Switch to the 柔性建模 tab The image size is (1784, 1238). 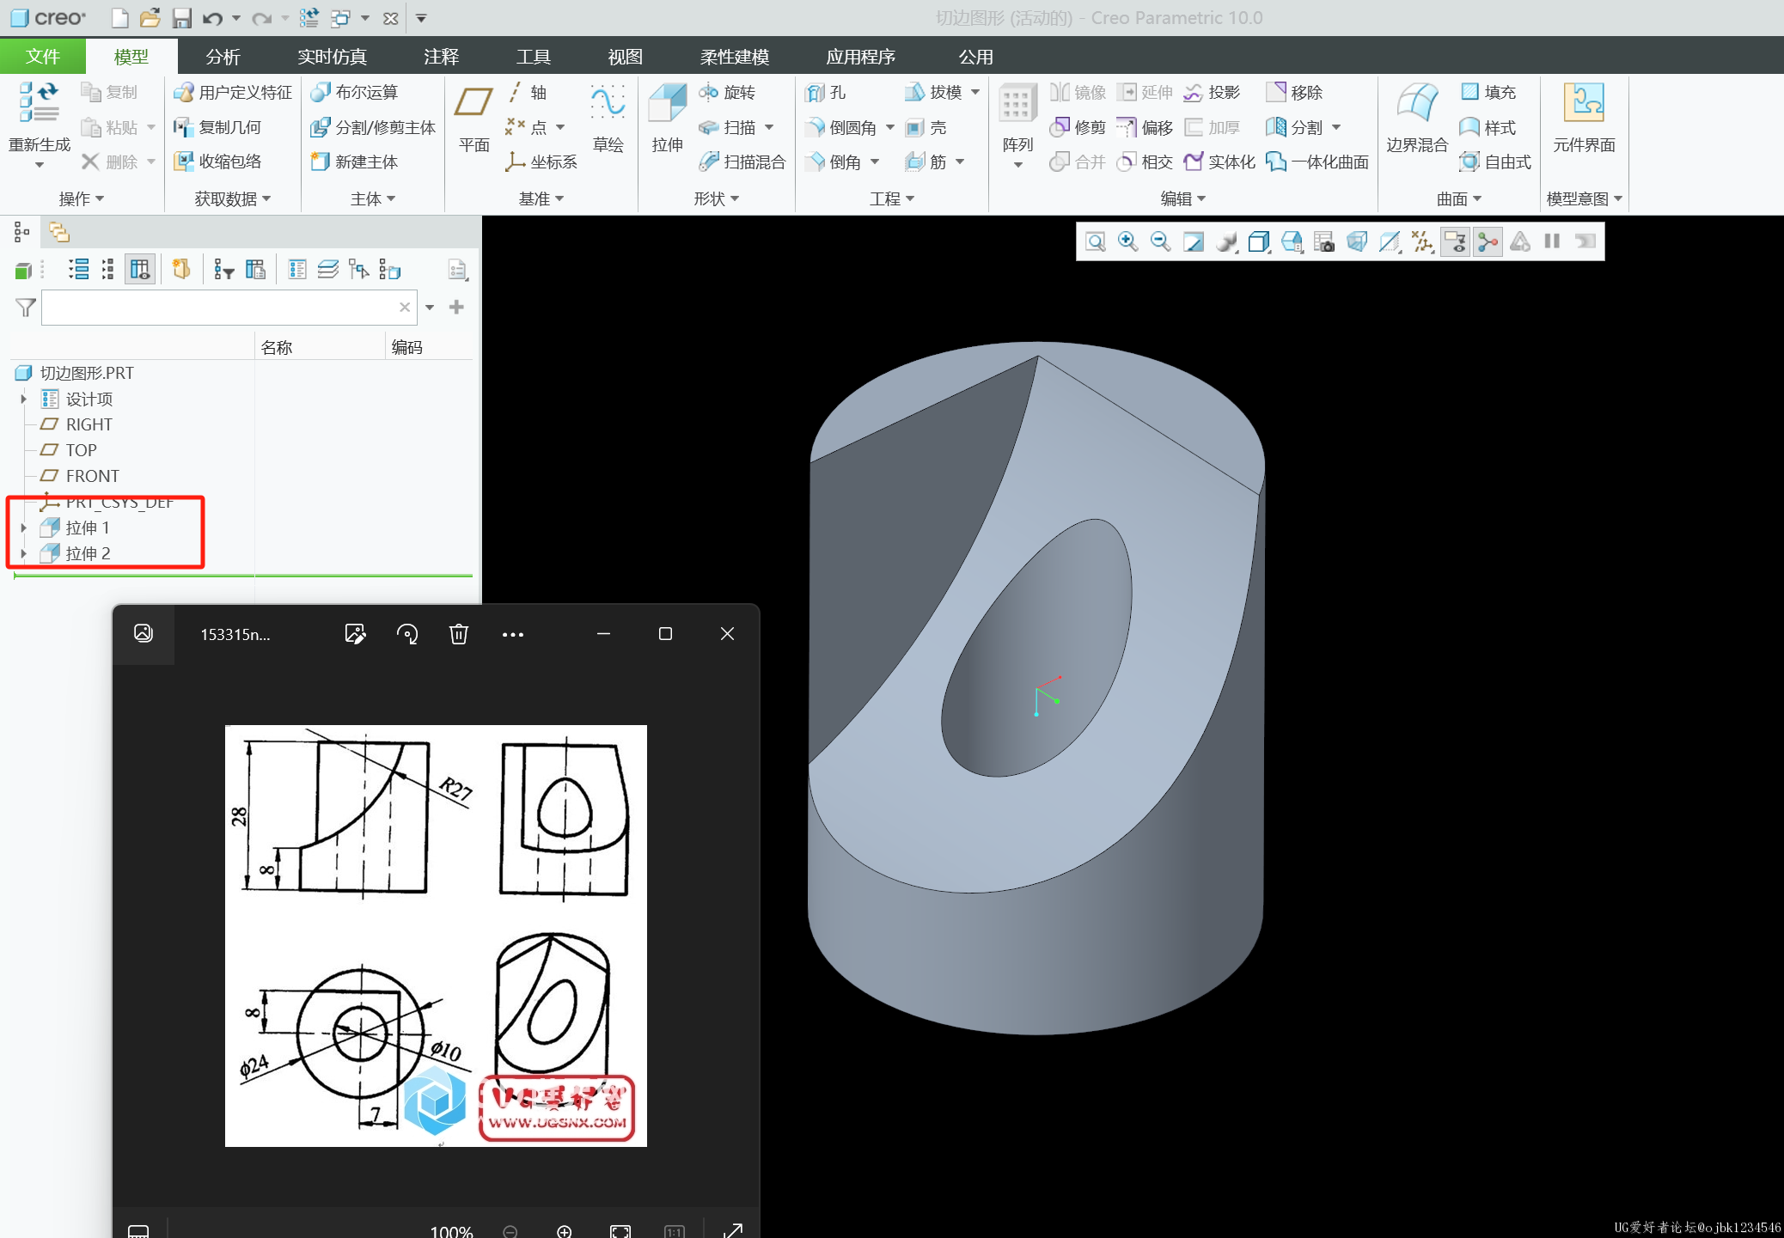[x=734, y=57]
